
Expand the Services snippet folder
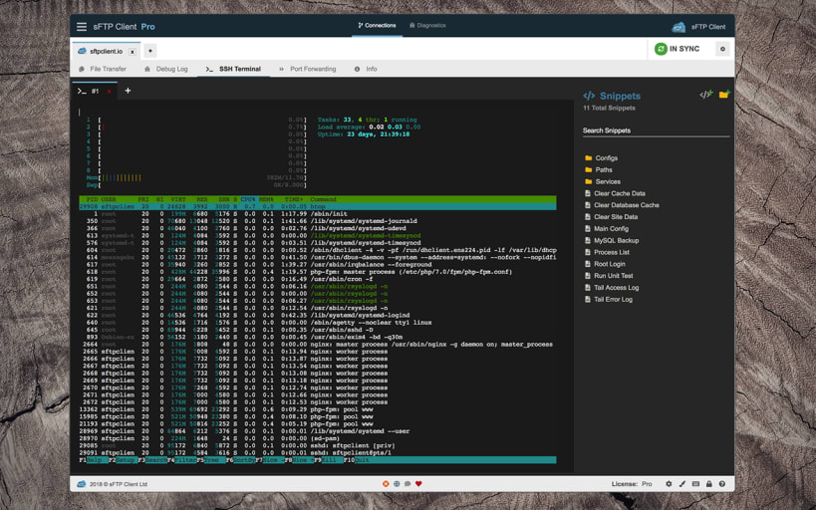(607, 181)
